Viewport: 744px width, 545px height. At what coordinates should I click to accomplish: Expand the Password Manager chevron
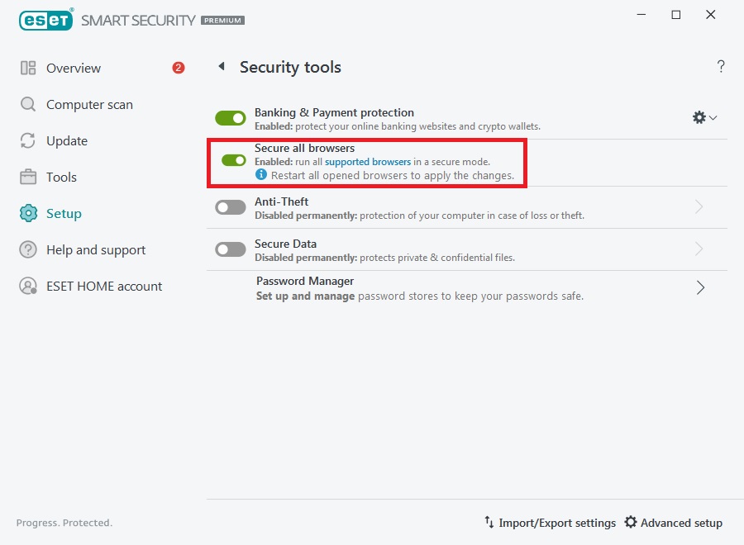tap(700, 287)
